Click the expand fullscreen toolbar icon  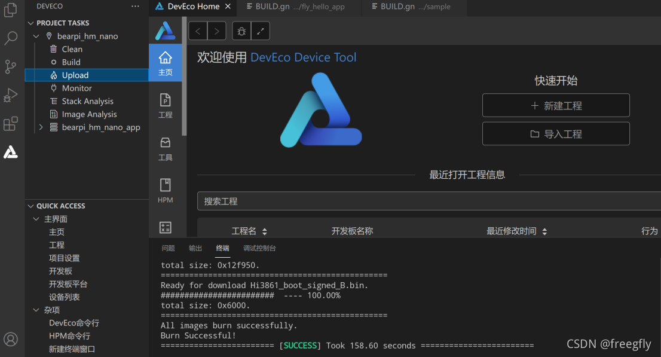click(x=261, y=31)
